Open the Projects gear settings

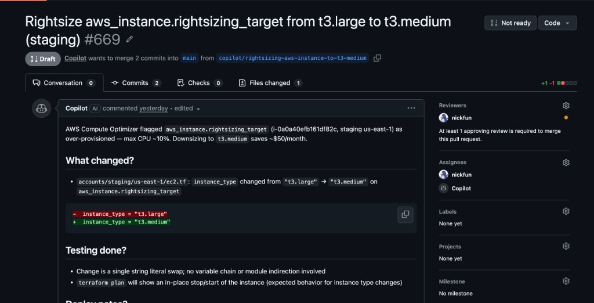pos(566,246)
